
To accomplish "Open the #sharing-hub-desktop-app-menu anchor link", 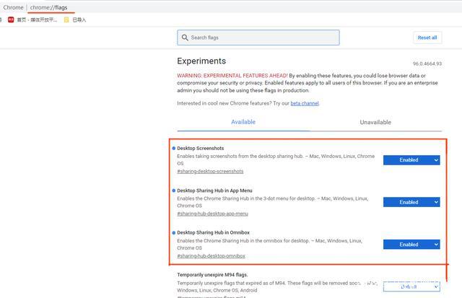I will (212, 214).
